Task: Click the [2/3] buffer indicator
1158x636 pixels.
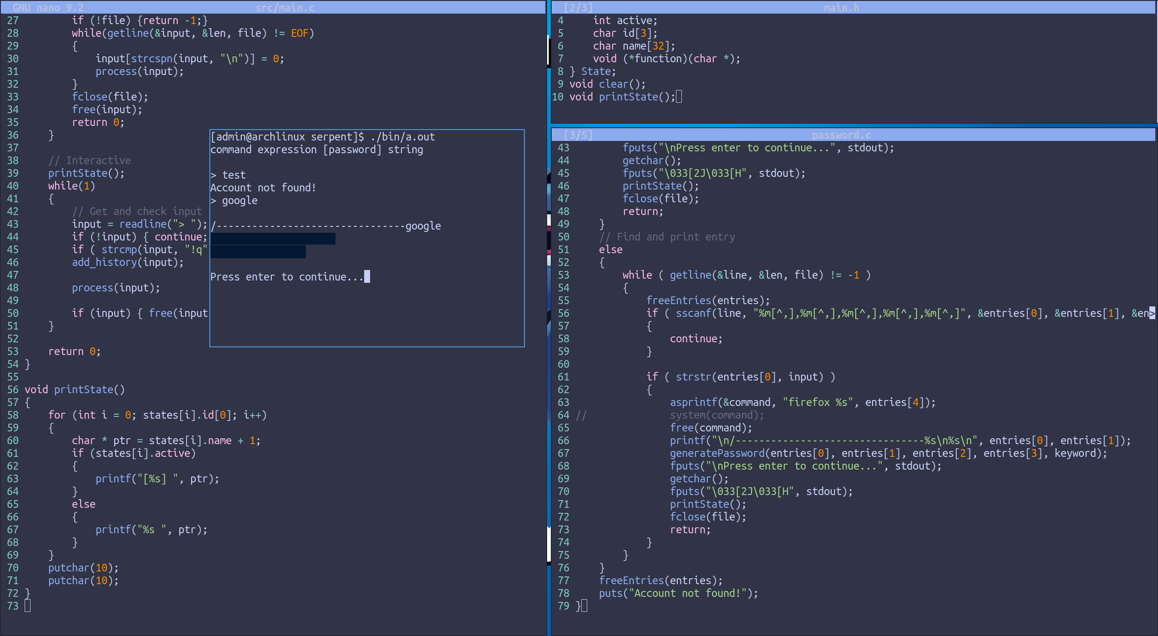Action: [578, 8]
